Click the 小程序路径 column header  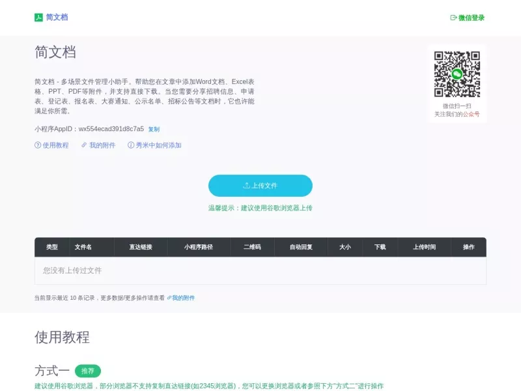199,247
